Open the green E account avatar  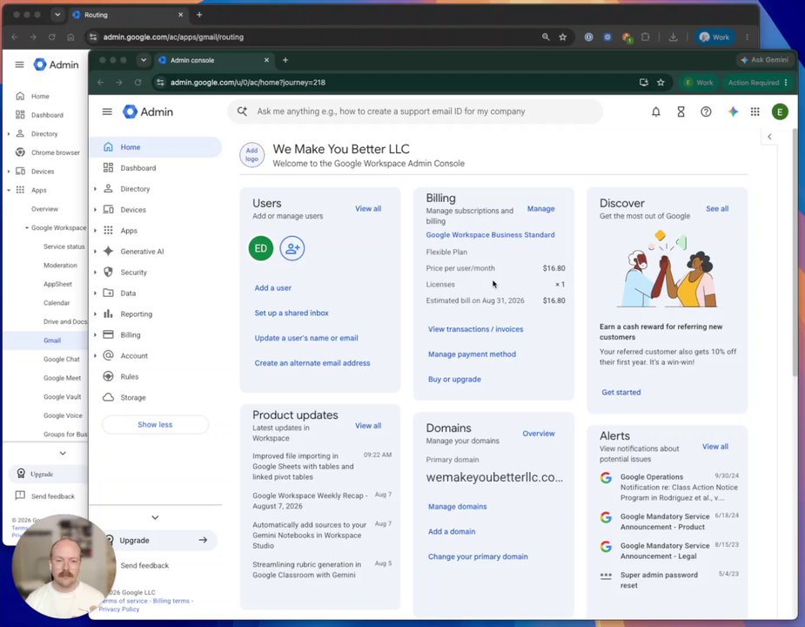(x=780, y=111)
